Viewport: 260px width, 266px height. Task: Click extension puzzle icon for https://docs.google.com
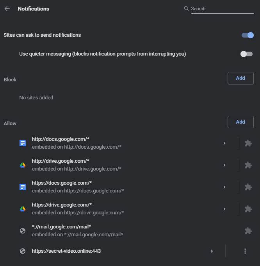coord(248,187)
